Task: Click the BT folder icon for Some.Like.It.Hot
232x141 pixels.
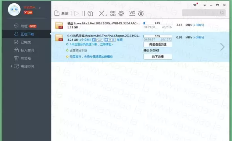Action: tap(59, 25)
